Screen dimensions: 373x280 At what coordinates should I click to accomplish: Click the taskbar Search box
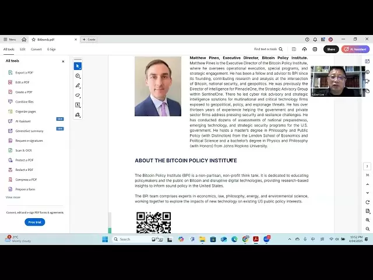coord(138,239)
